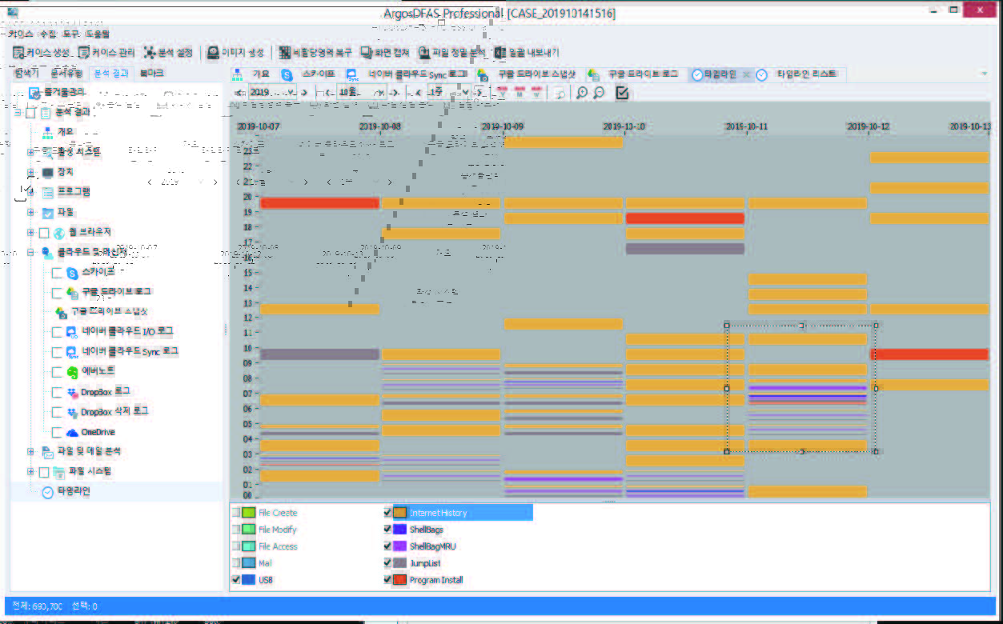
Task: Open 분석 설정 from the toolbar
Action: 169,52
